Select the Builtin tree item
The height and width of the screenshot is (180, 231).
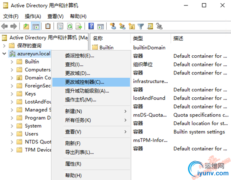(x=32, y=62)
